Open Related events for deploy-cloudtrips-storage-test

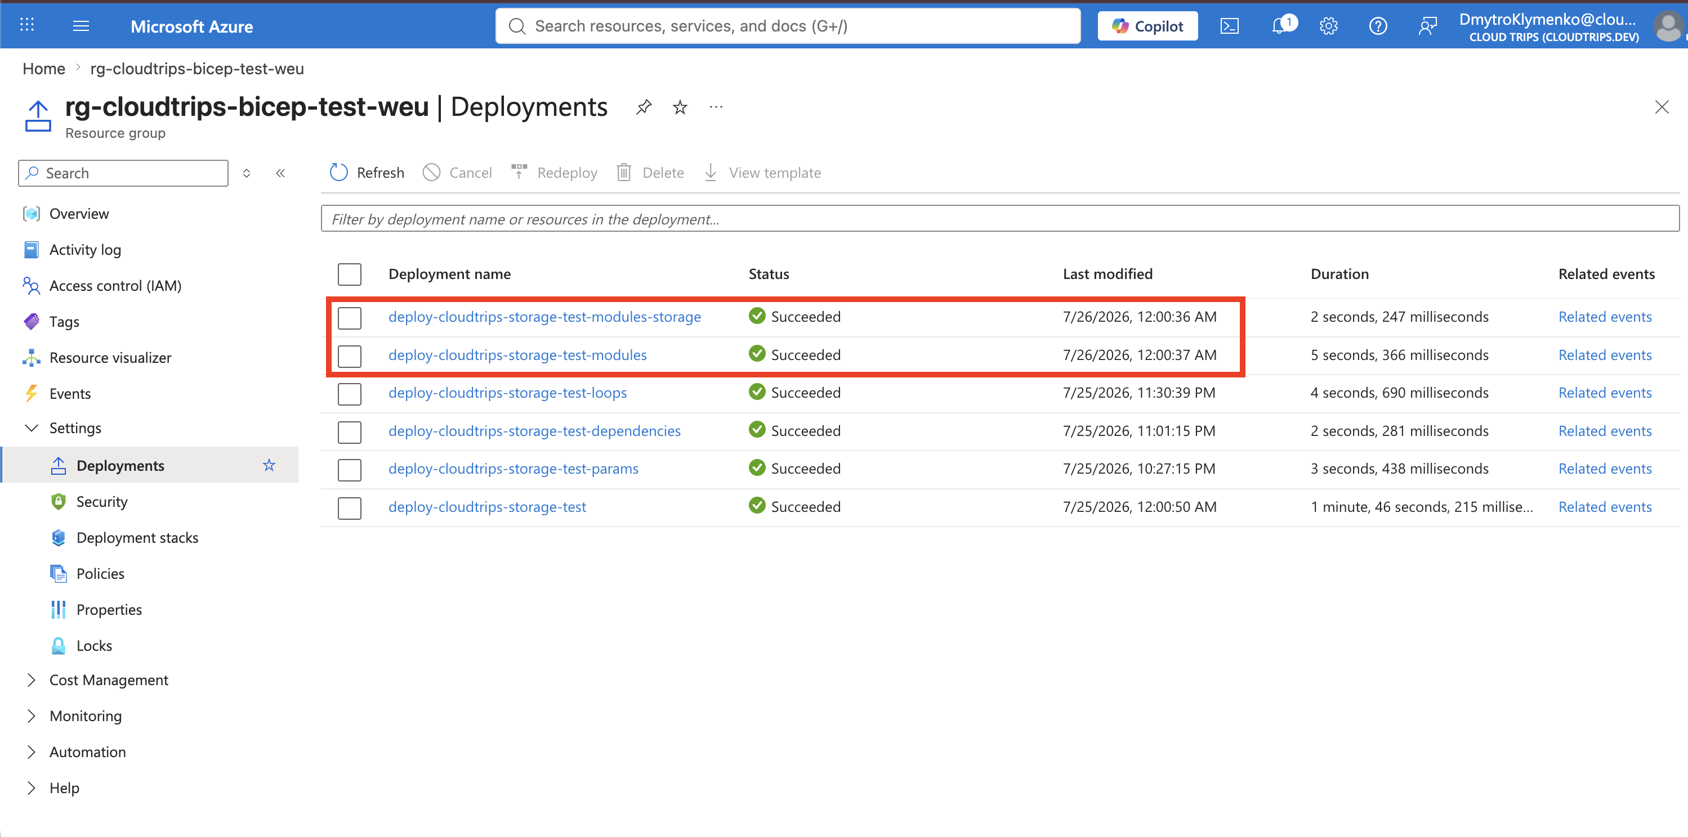1605,506
